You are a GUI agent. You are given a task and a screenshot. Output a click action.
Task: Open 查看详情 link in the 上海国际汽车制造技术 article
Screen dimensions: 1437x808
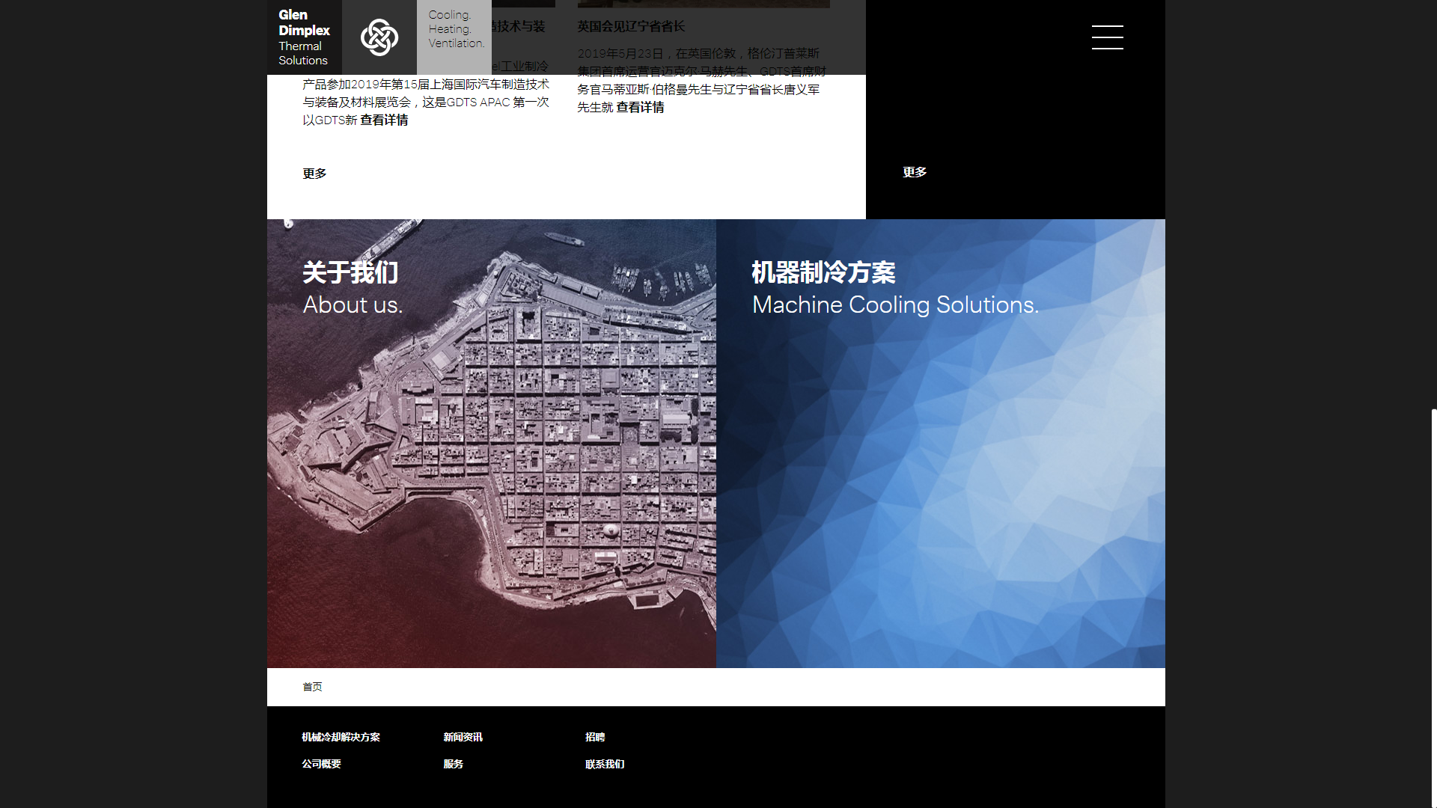click(384, 120)
